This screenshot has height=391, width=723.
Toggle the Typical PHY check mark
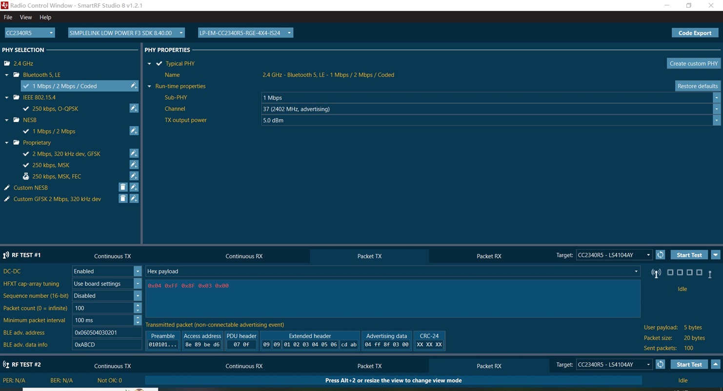(159, 63)
